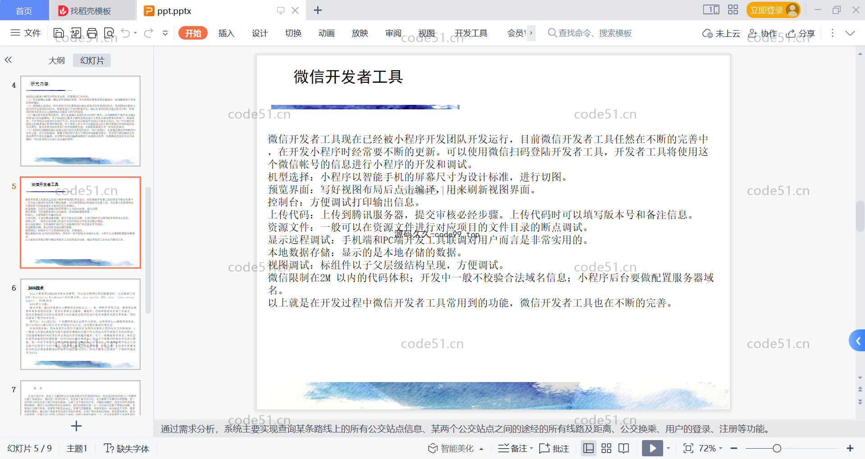This screenshot has height=459, width=865.
Task: Expand the 智能美化 up arrow
Action: (x=481, y=449)
